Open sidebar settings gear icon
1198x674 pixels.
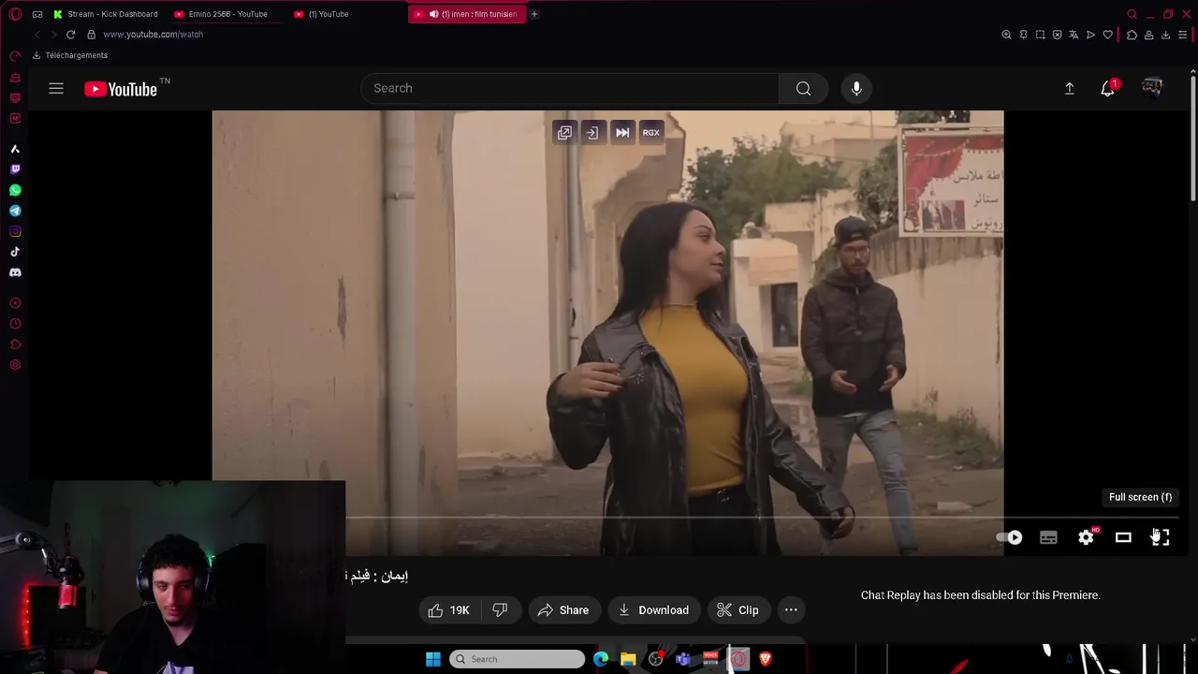point(15,365)
